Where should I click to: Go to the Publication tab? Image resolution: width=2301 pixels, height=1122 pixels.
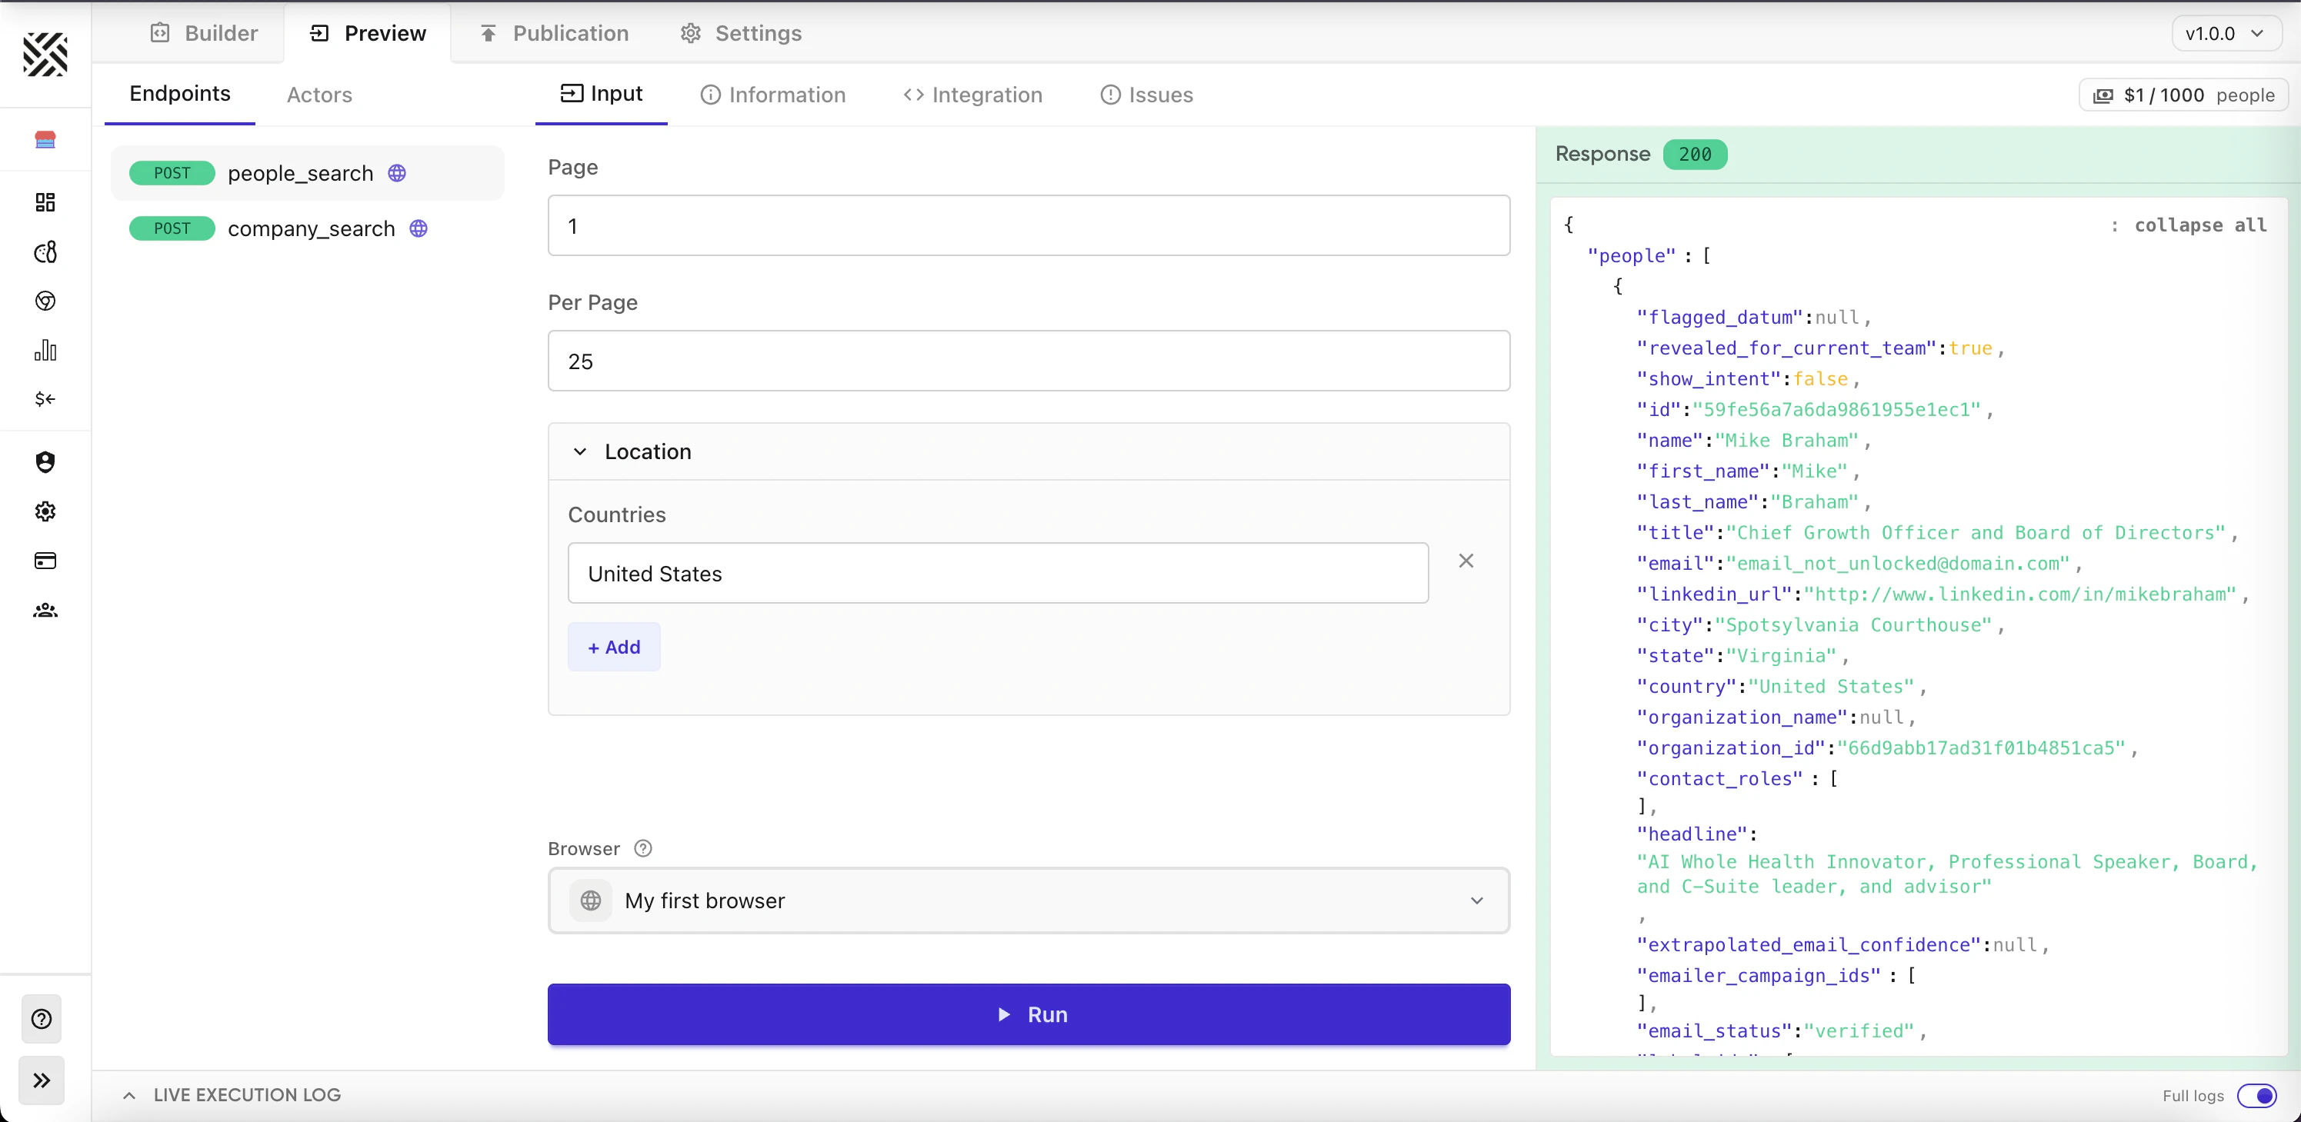tap(555, 33)
